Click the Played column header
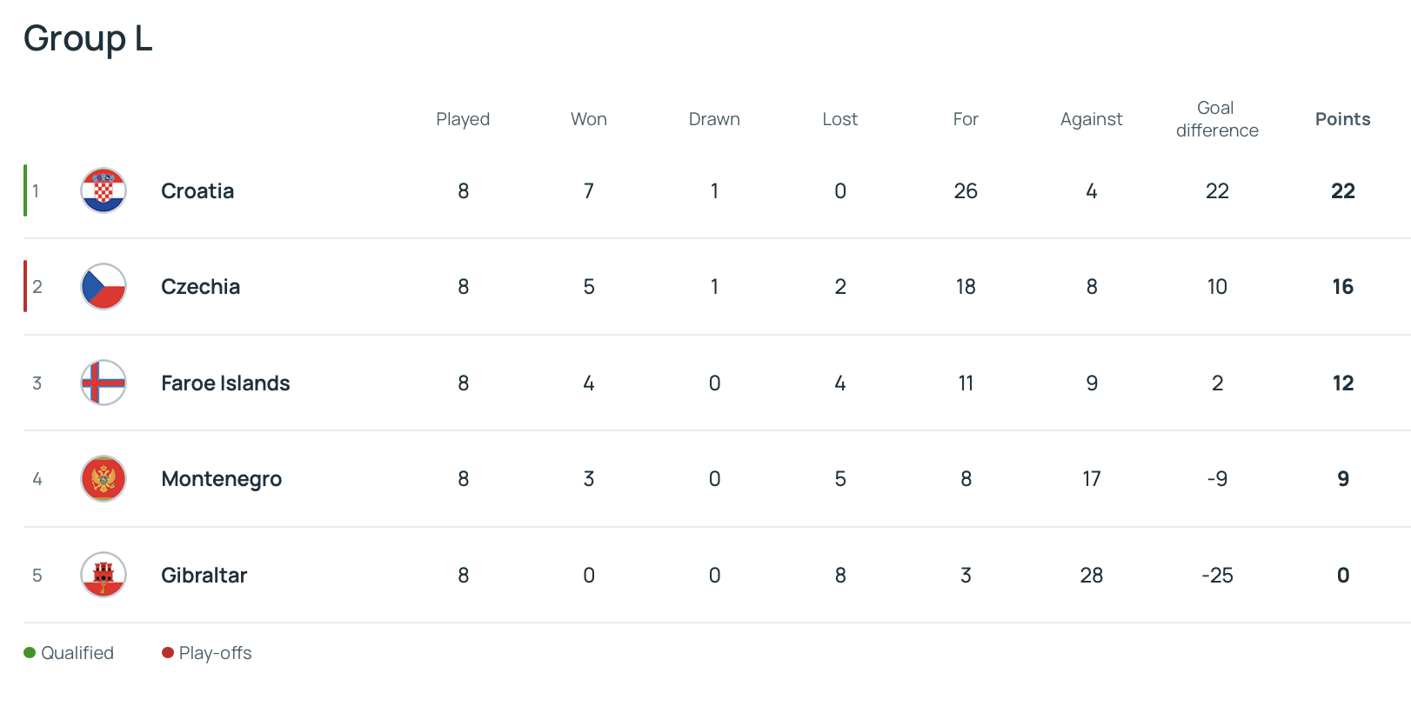Screen dimensions: 1411x706 coord(463,119)
